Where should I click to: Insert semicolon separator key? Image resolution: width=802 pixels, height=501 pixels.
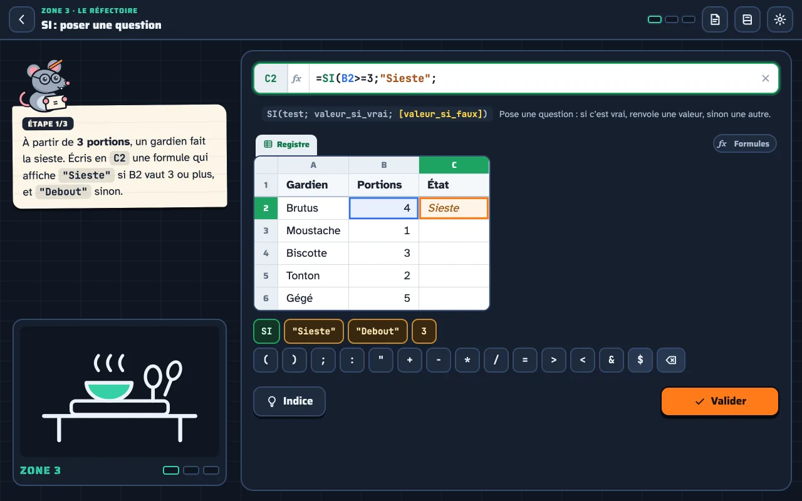323,360
